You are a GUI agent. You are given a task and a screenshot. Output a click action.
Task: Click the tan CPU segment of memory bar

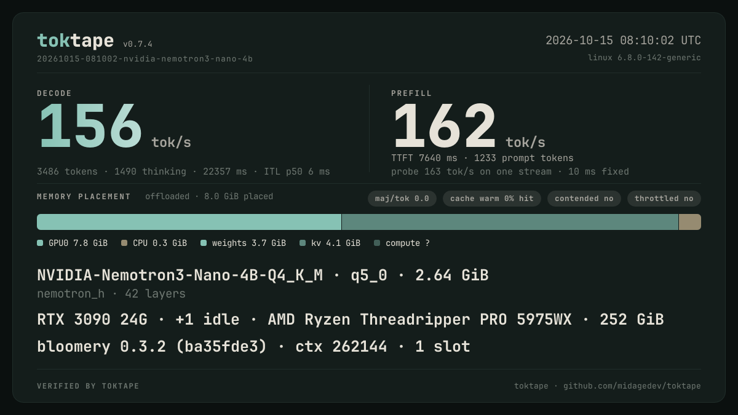690,222
